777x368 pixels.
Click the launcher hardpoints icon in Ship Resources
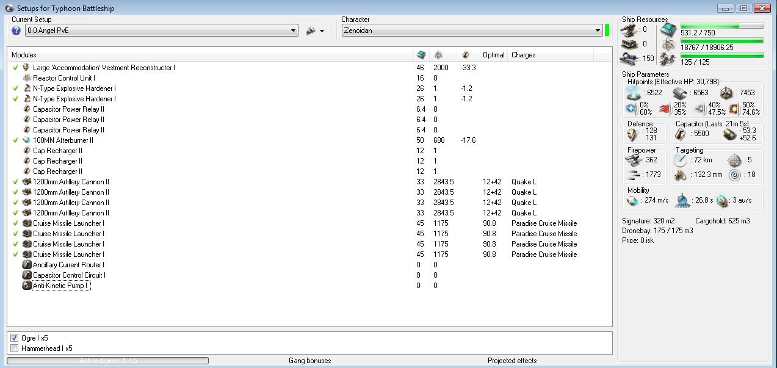629,44
